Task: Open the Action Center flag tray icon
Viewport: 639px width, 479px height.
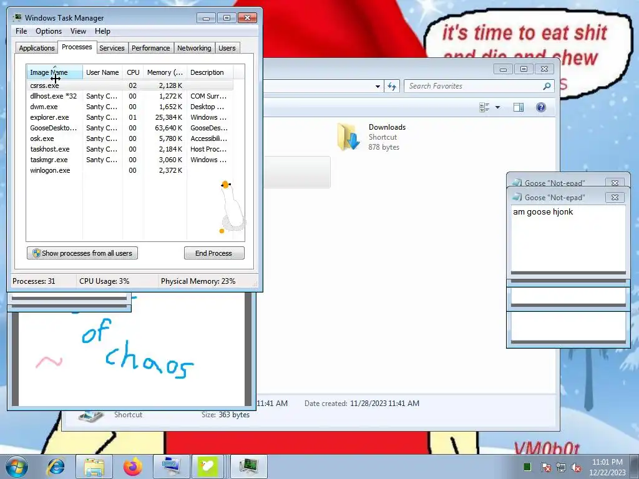Action: point(545,467)
